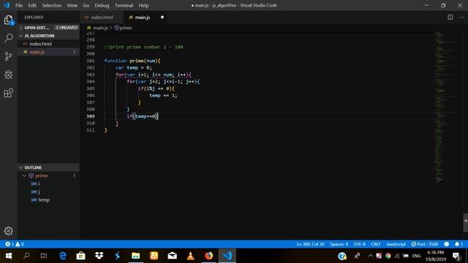Screen dimensions: 468x263
Task: Open the View menu
Action: pyautogui.click(x=72, y=5)
